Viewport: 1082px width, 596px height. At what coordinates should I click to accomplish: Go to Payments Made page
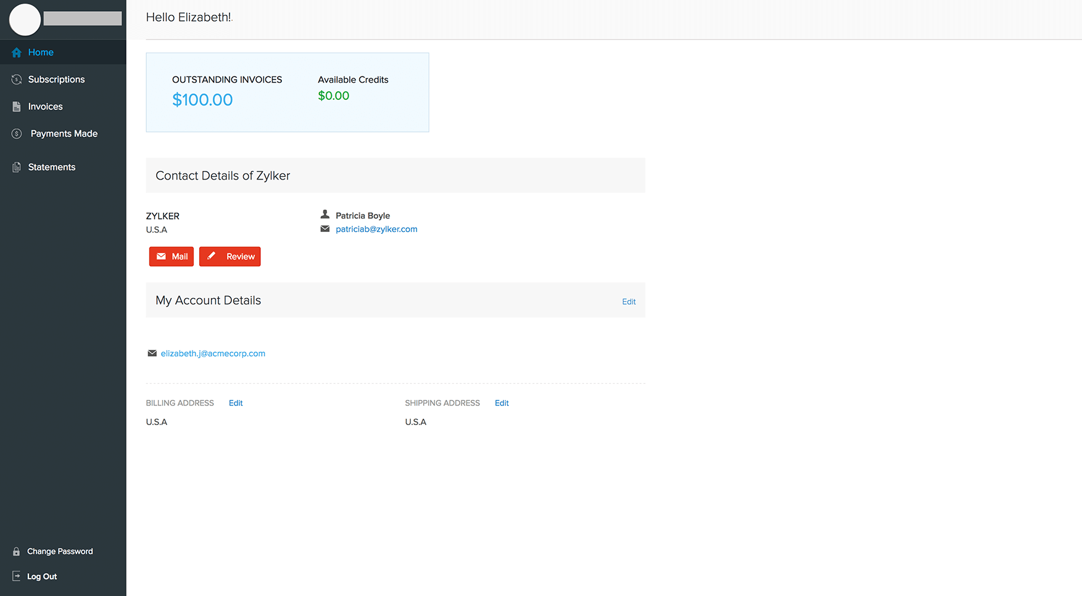tap(64, 134)
